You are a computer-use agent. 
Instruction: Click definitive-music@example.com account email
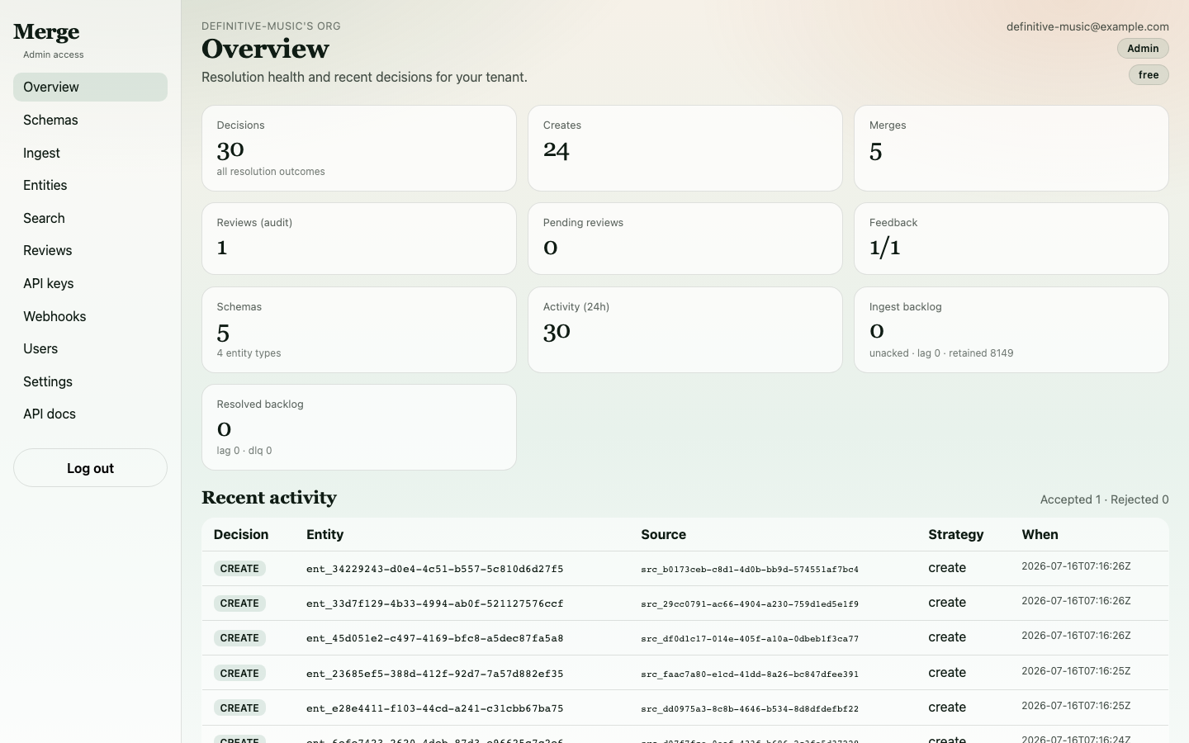1087,26
